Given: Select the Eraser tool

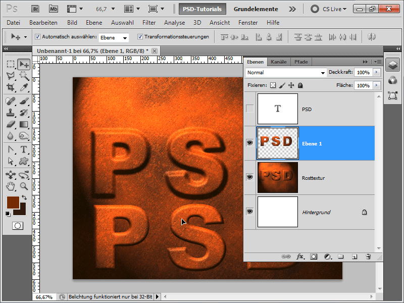Looking at the screenshot, I should (11, 124).
